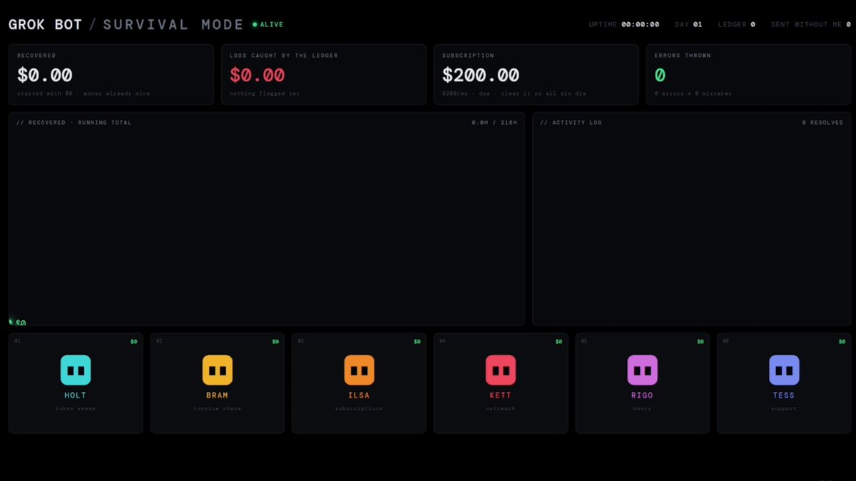Click Bram's 'invoice chase' role text
This screenshot has width=856, height=481.
click(x=218, y=408)
